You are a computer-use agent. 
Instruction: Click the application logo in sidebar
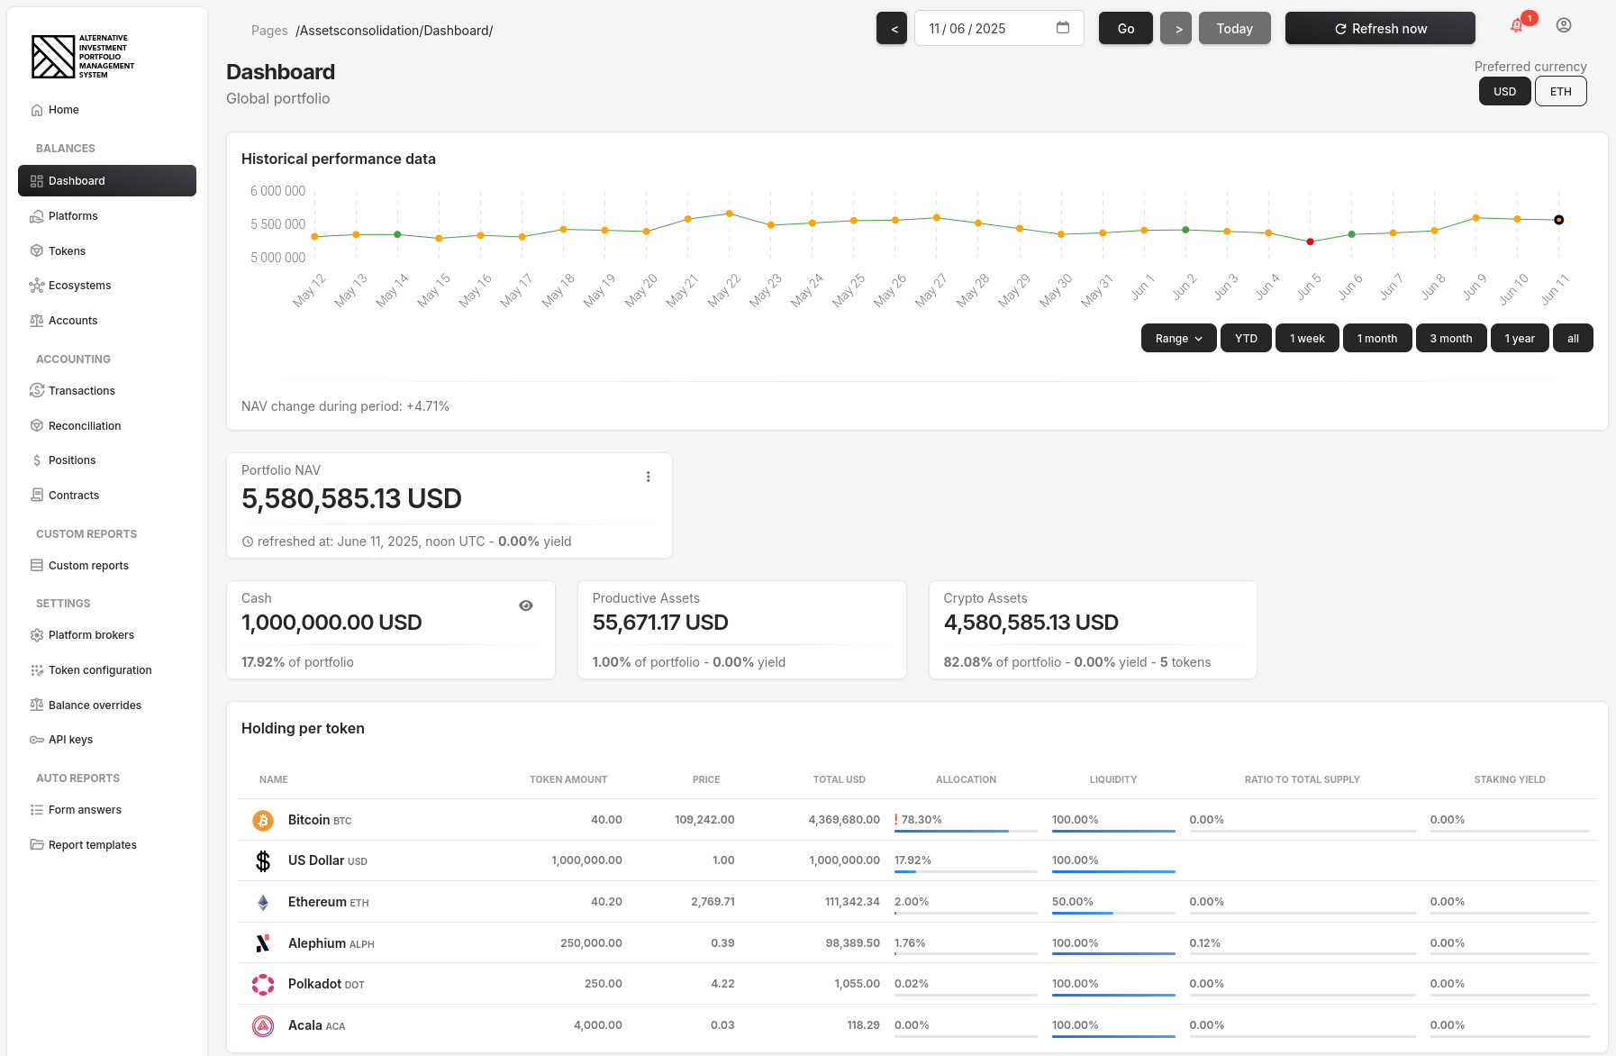83,57
